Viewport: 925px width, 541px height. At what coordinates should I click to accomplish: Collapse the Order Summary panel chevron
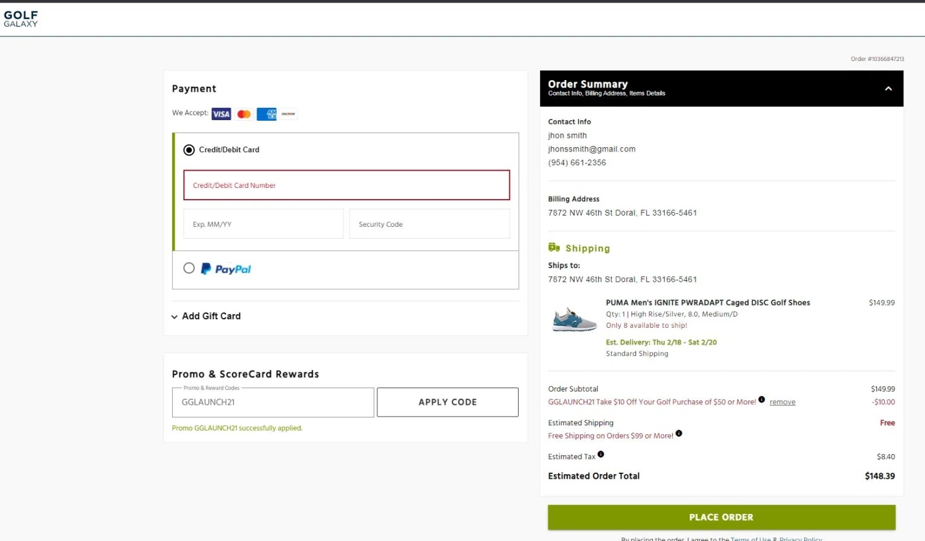click(x=889, y=89)
